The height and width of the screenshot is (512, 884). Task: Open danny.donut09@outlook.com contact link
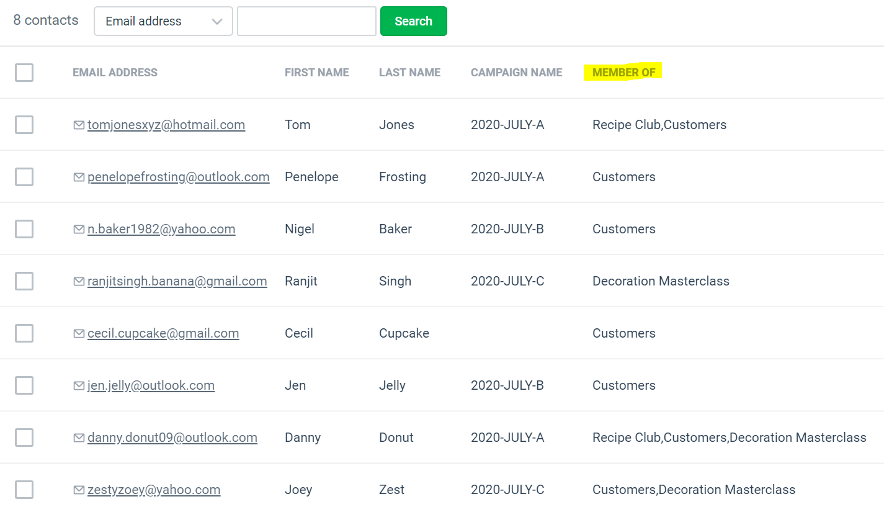172,438
